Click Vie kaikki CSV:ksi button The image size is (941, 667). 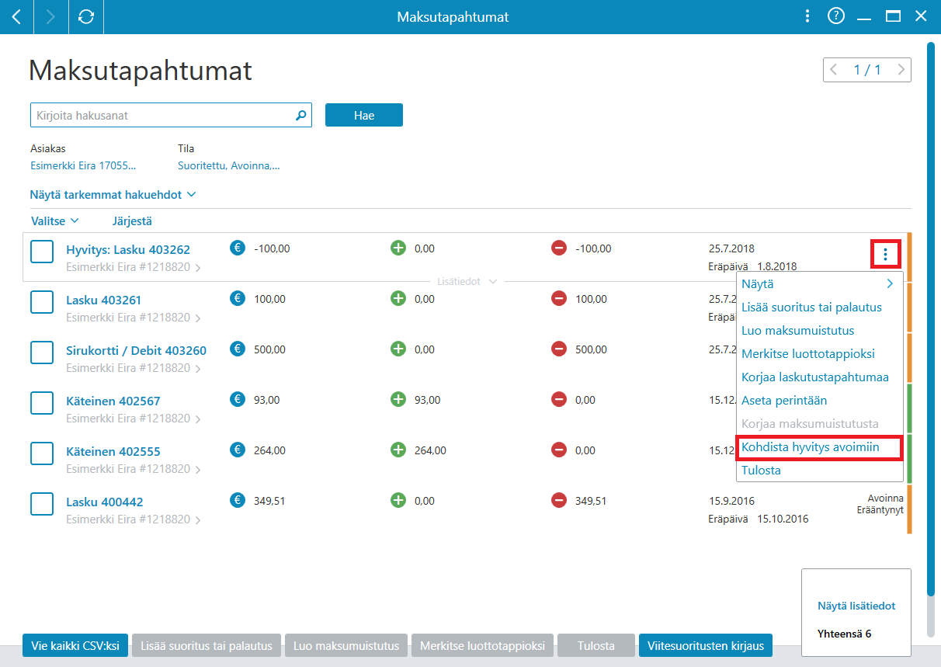click(x=75, y=645)
